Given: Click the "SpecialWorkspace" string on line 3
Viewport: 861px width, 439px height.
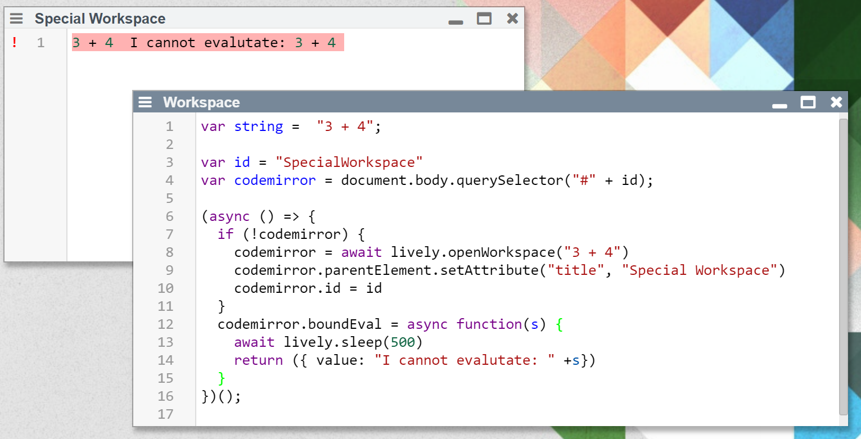Looking at the screenshot, I should (x=349, y=162).
